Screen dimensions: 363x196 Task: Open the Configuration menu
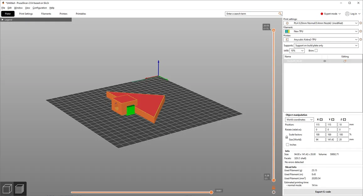pos(40,8)
